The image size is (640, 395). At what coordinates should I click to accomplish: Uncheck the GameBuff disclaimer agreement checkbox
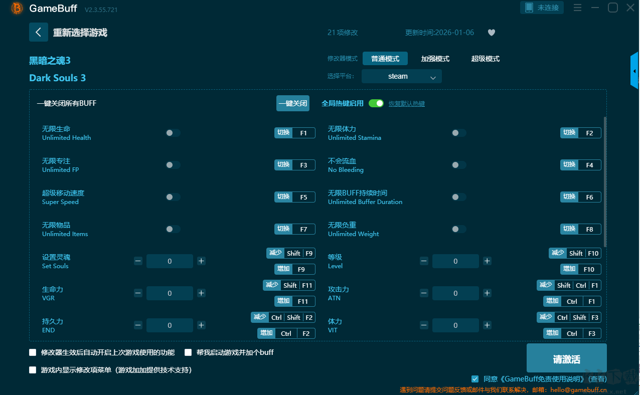(475, 379)
